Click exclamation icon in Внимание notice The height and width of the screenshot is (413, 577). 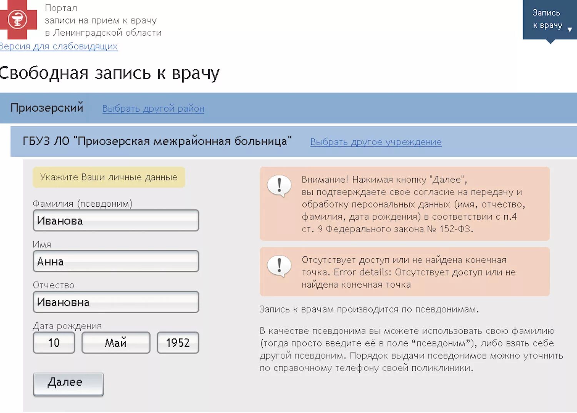pyautogui.click(x=279, y=187)
